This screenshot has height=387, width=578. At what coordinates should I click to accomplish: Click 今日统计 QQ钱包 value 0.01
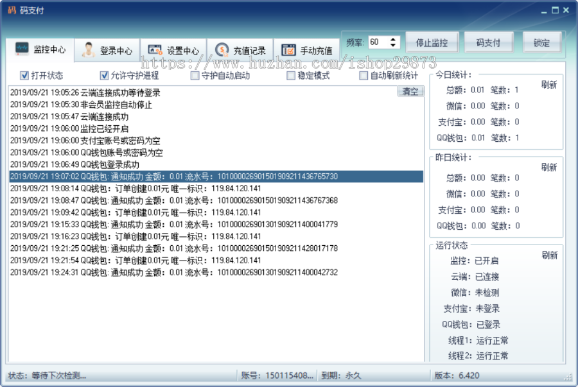[x=478, y=138]
